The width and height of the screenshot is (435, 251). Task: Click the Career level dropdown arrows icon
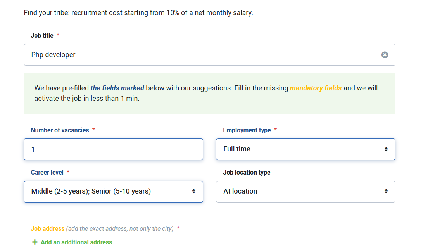pos(193,191)
